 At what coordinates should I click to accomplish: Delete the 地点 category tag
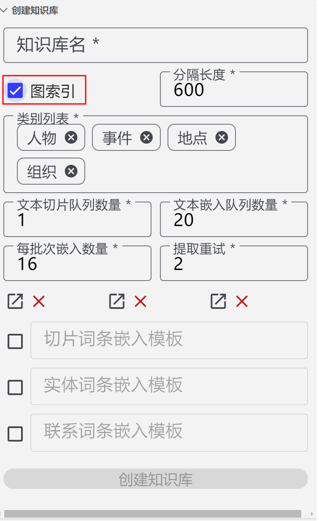(222, 137)
